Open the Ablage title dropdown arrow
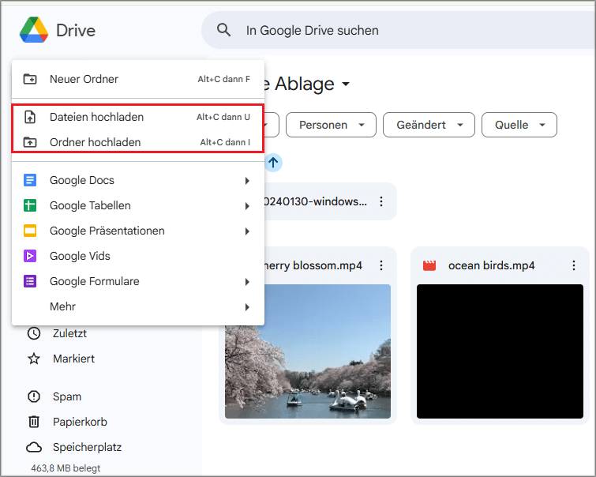Image resolution: width=596 pixels, height=477 pixels. (346, 84)
